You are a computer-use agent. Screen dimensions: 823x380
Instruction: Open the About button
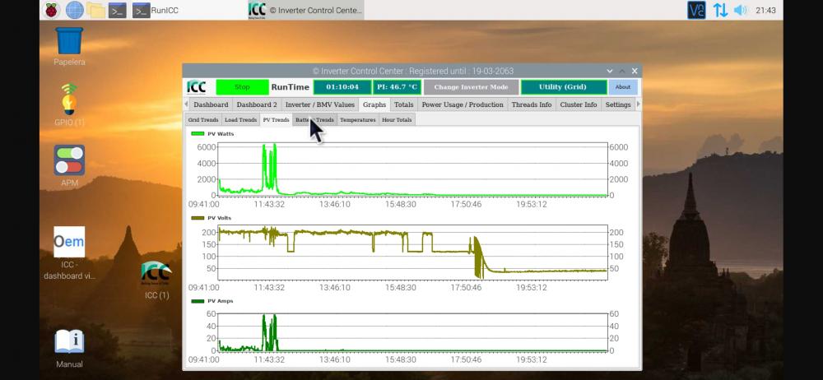[x=623, y=87]
